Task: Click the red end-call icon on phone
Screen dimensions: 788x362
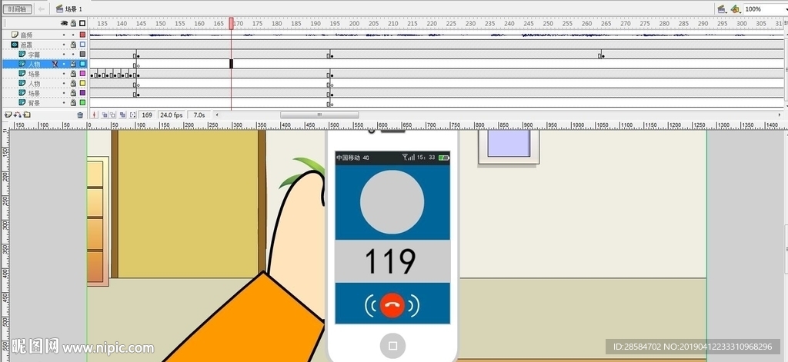Action: coord(392,305)
